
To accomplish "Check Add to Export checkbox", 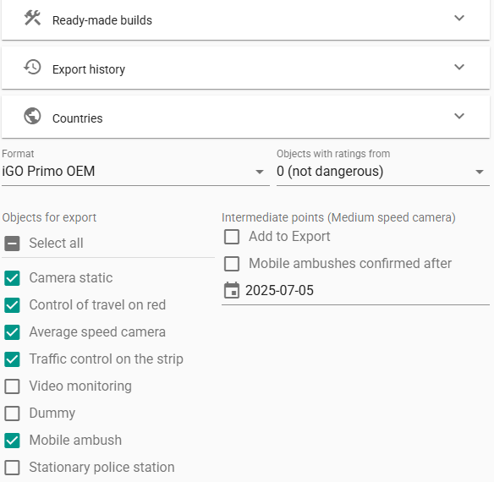I will (232, 237).
